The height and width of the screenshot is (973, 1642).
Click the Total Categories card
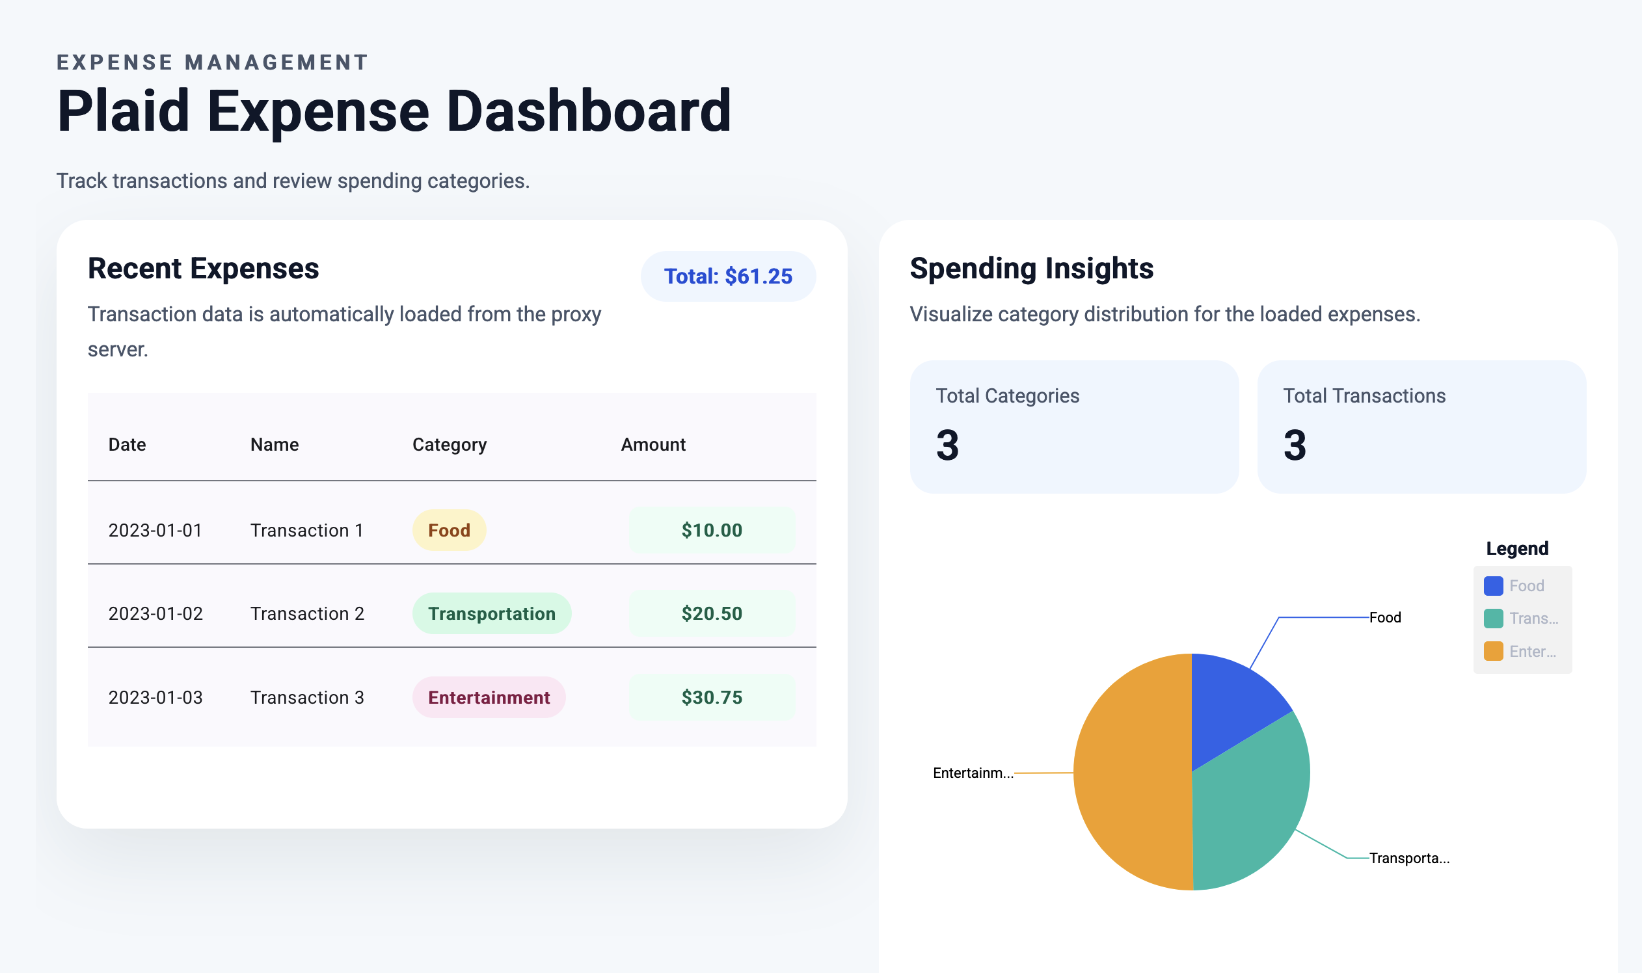(x=1074, y=426)
